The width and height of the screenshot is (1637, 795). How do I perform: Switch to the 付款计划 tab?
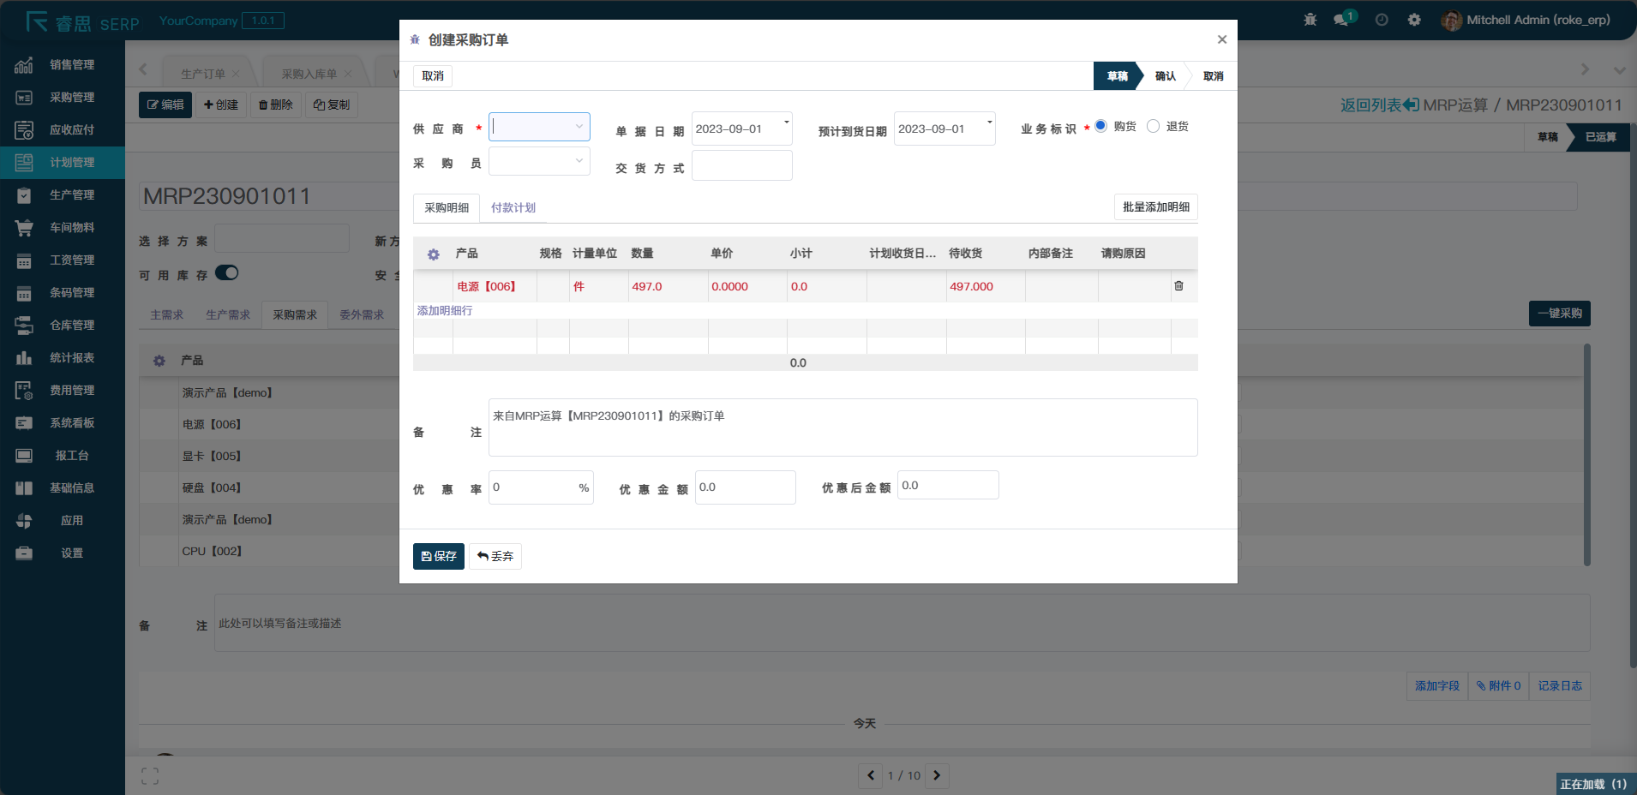[513, 208]
